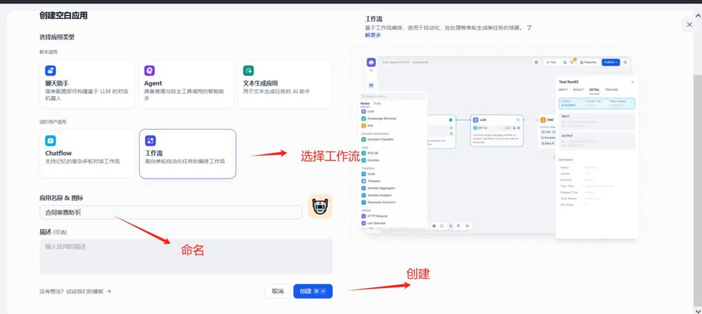Switch to DETAIL tab in preview panel
Image resolution: width=702 pixels, height=314 pixels.
pos(594,90)
